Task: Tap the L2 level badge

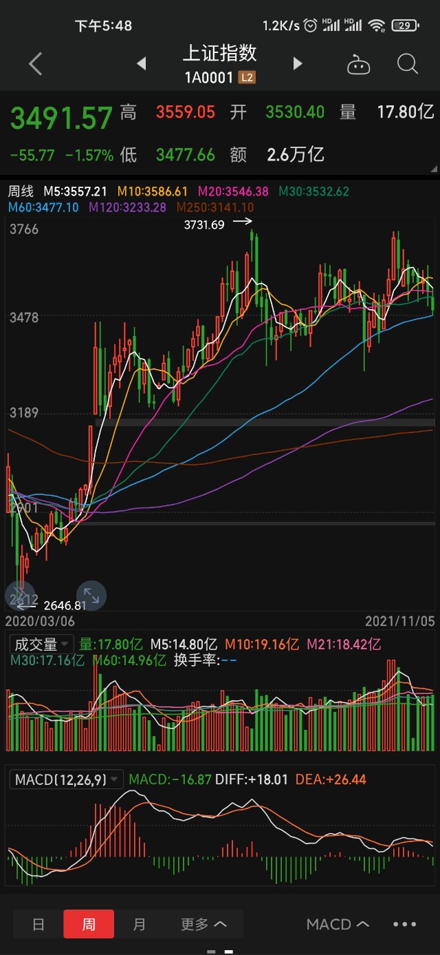Action: (x=247, y=78)
